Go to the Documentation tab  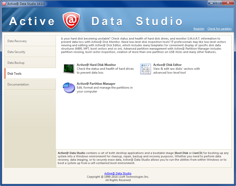tap(30, 84)
